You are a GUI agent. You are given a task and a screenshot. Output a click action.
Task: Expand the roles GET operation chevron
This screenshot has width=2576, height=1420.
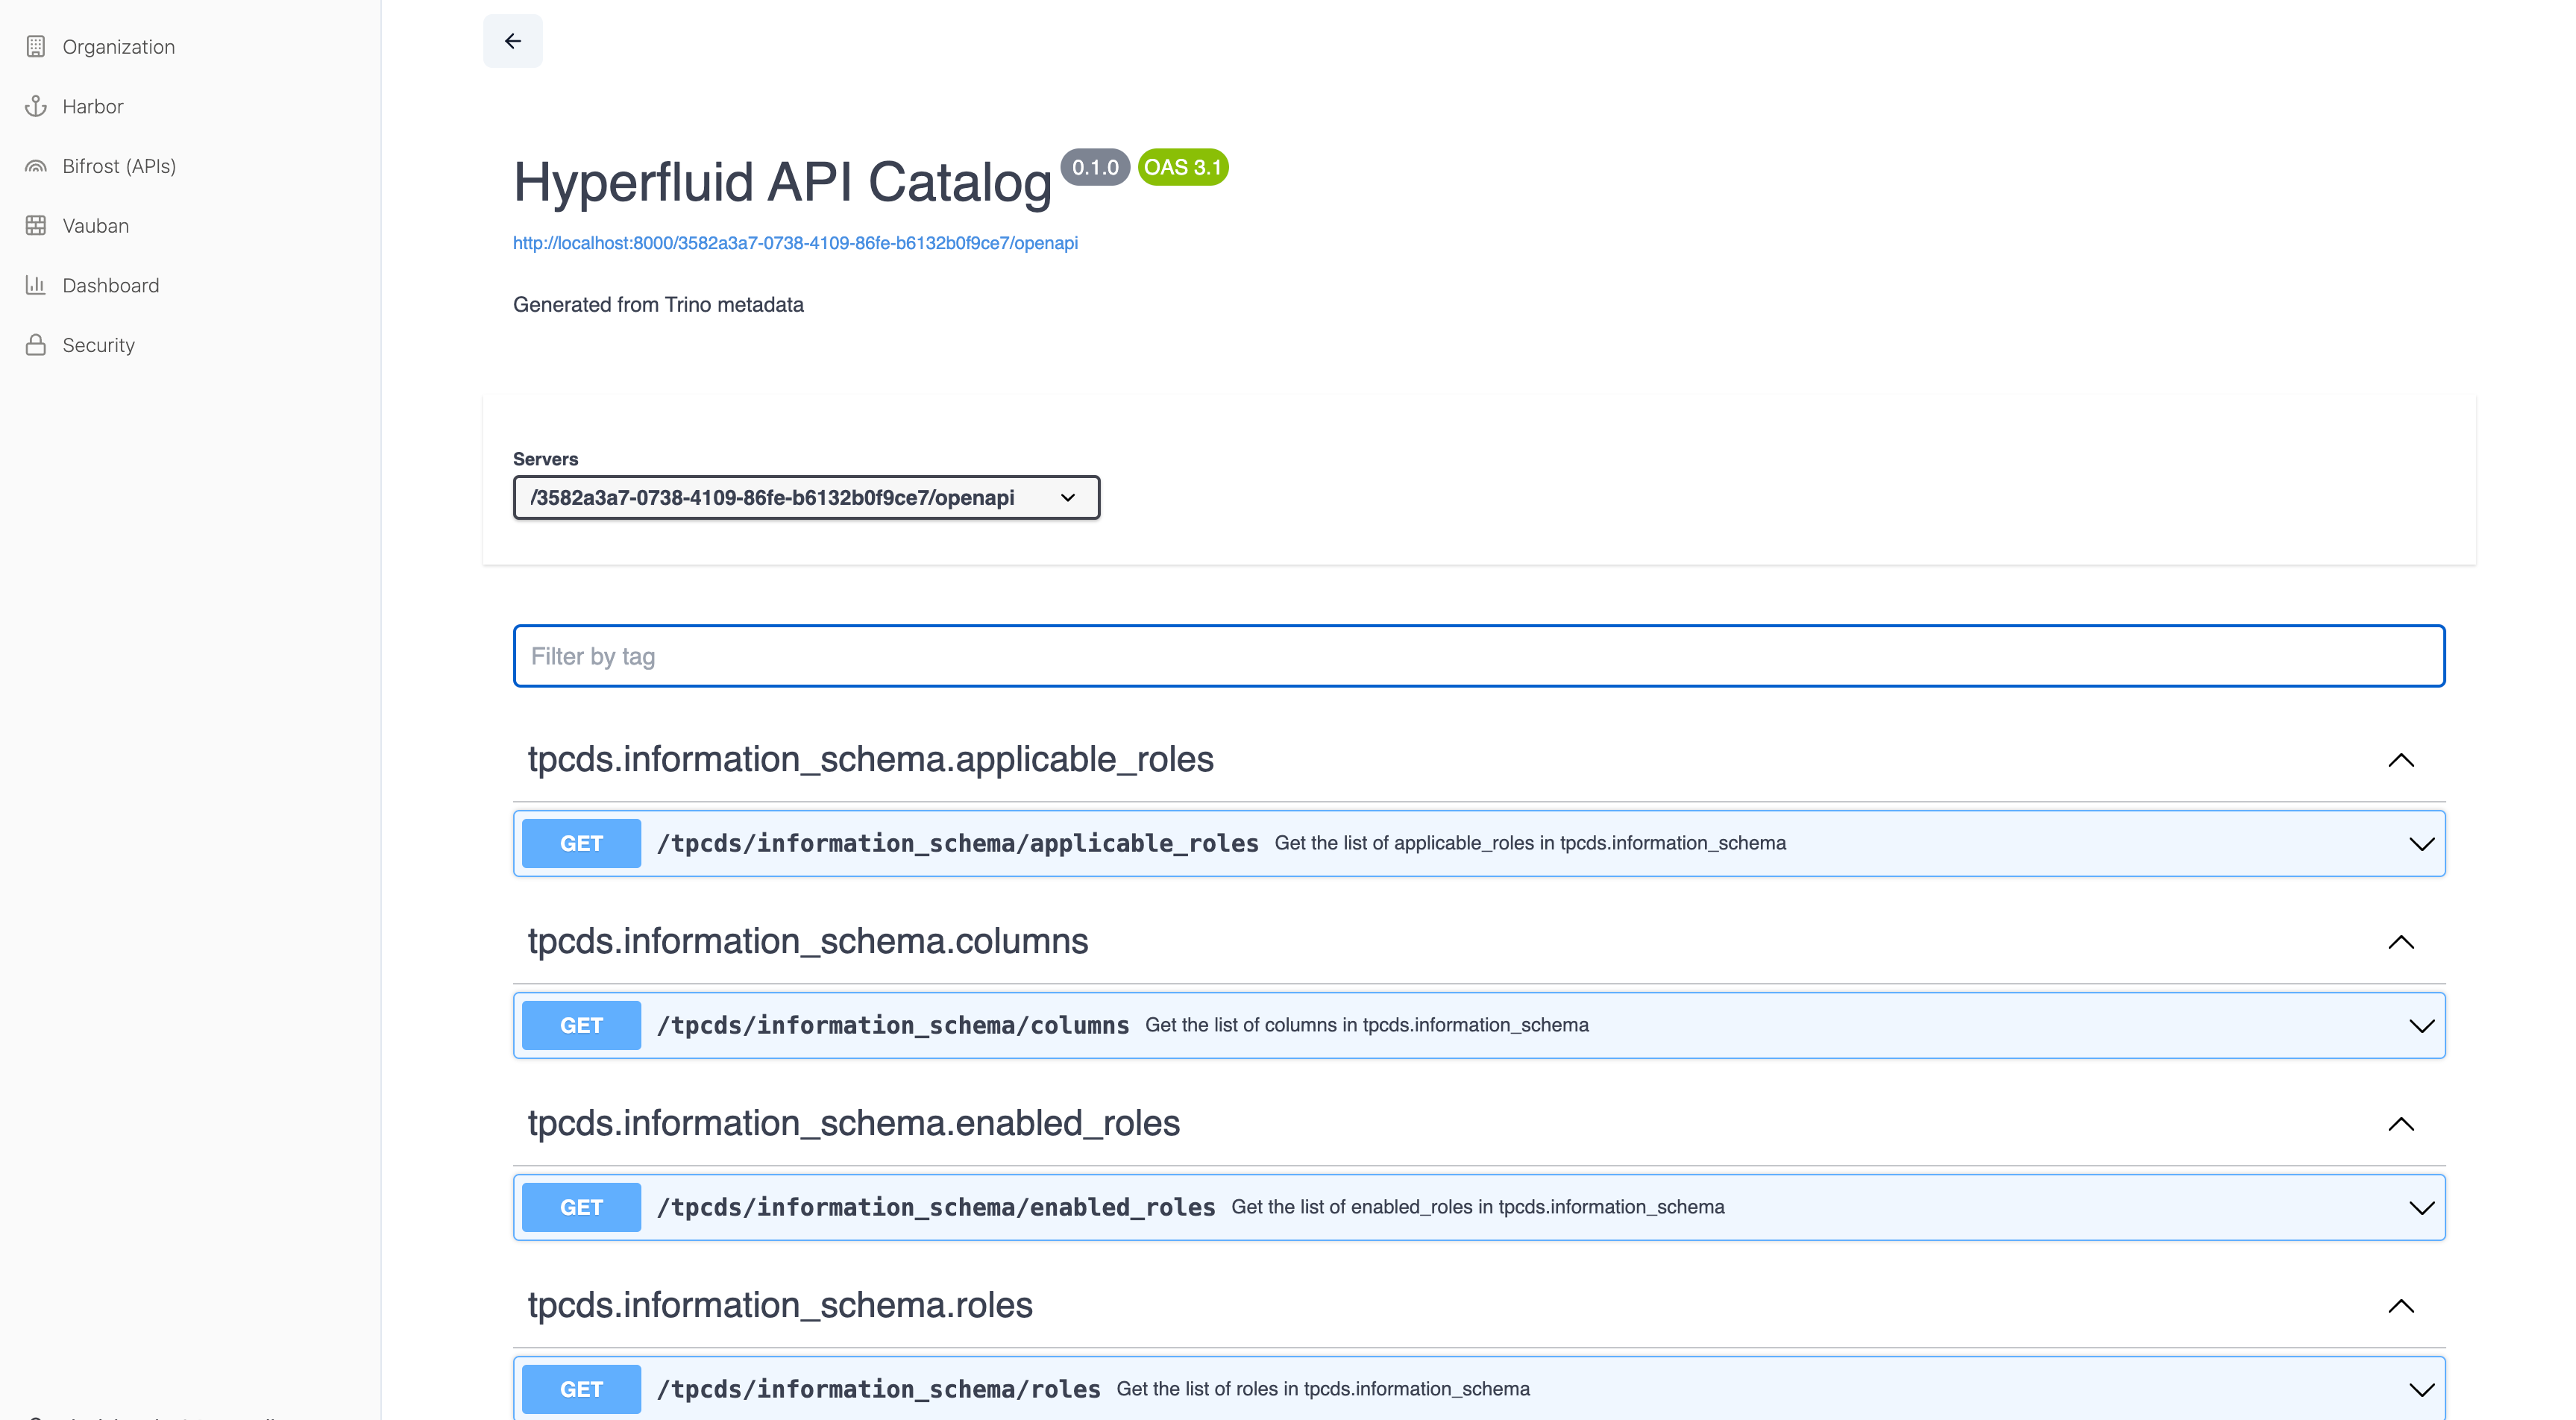click(x=2422, y=1390)
